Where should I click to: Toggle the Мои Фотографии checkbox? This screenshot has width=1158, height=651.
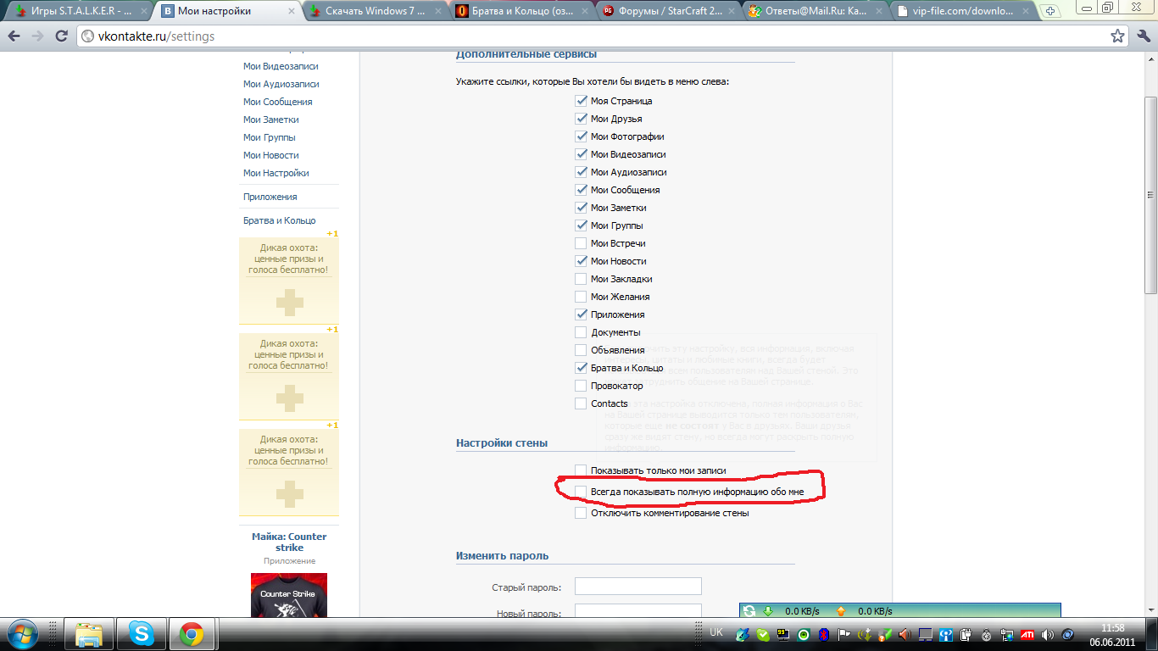[581, 136]
